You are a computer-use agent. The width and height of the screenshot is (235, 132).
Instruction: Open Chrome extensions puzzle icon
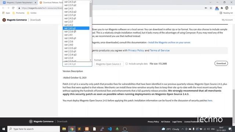pyautogui.click(x=222, y=8)
